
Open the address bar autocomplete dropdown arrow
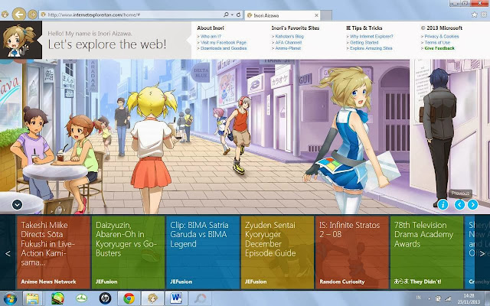point(232,15)
